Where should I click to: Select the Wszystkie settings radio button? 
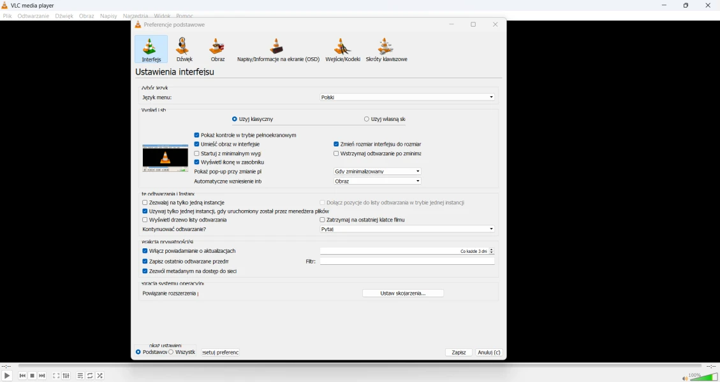(172, 352)
